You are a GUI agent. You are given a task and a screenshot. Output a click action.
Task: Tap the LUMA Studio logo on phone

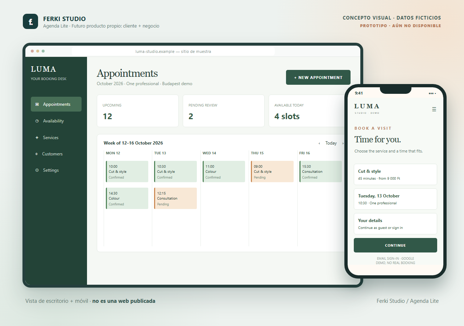point(367,108)
